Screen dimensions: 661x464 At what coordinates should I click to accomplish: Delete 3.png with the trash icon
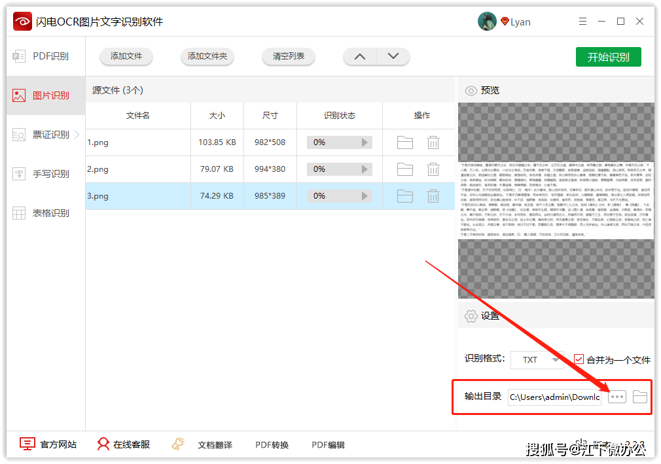coord(433,196)
